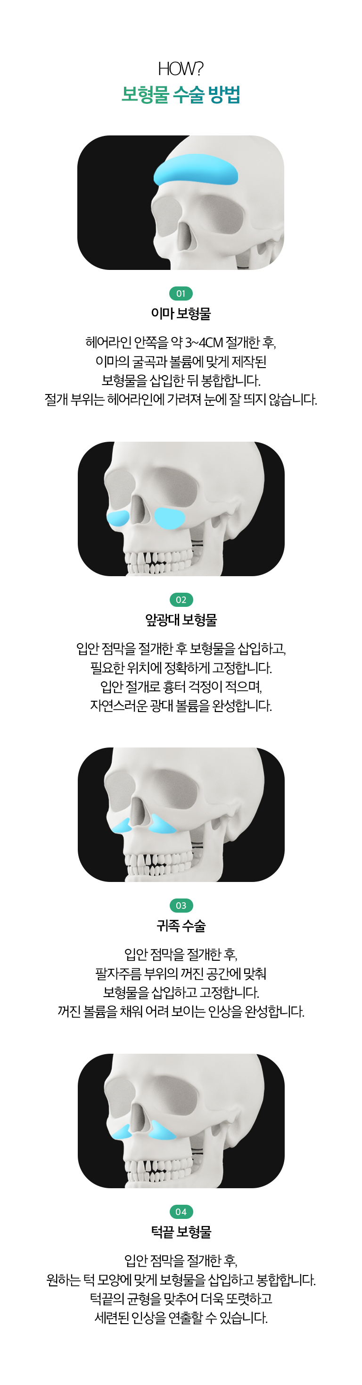Image resolution: width=362 pixels, height=1385 pixels.
Task: Click the blue forehead implant on skull
Action: [196, 170]
